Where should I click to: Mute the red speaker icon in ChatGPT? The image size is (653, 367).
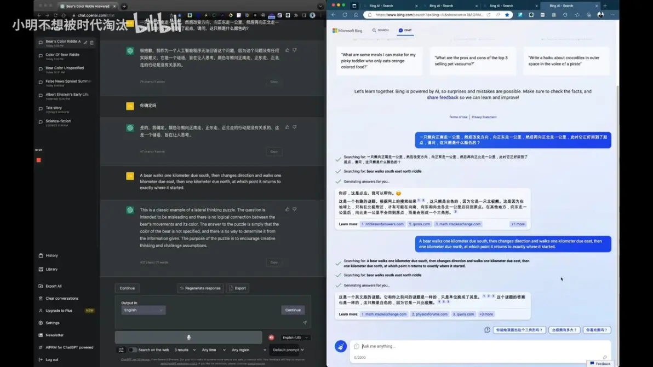tap(272, 337)
